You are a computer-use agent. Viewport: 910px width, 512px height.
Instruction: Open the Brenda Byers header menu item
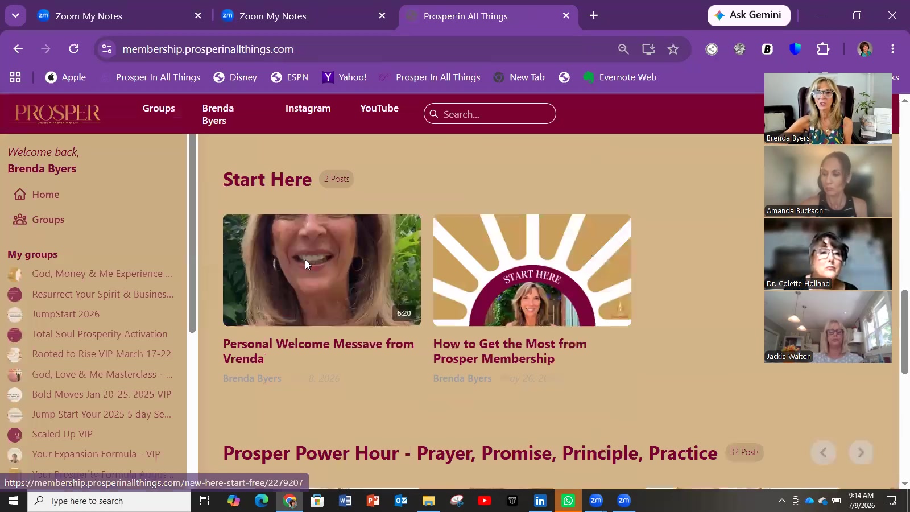point(218,114)
